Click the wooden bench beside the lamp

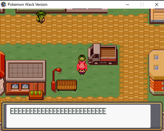click(67, 86)
